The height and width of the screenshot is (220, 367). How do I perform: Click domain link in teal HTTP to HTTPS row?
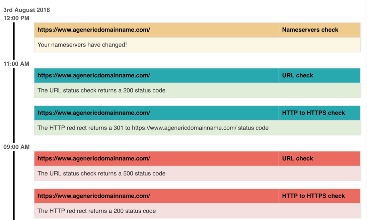(x=94, y=113)
